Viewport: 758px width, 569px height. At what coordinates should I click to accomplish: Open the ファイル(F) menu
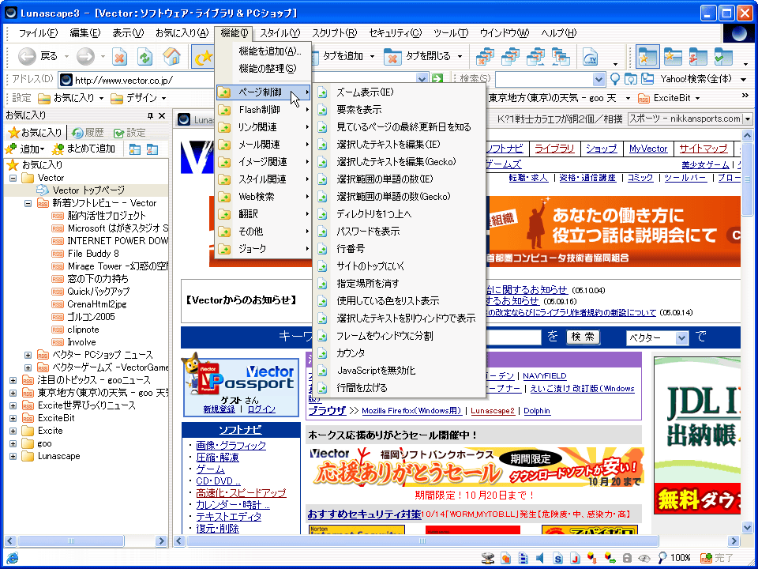pyautogui.click(x=38, y=33)
